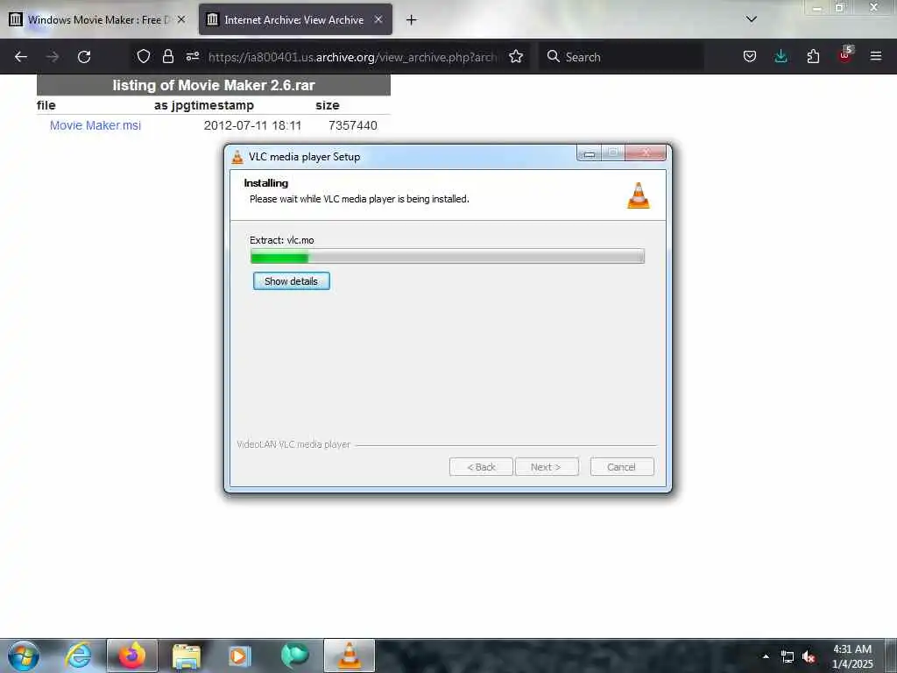Click the browser Back arrow
The height and width of the screenshot is (673, 897).
(21, 57)
